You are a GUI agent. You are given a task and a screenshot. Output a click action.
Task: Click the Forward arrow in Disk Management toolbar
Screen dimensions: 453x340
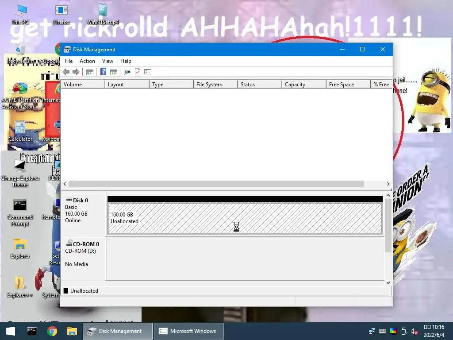[76, 72]
